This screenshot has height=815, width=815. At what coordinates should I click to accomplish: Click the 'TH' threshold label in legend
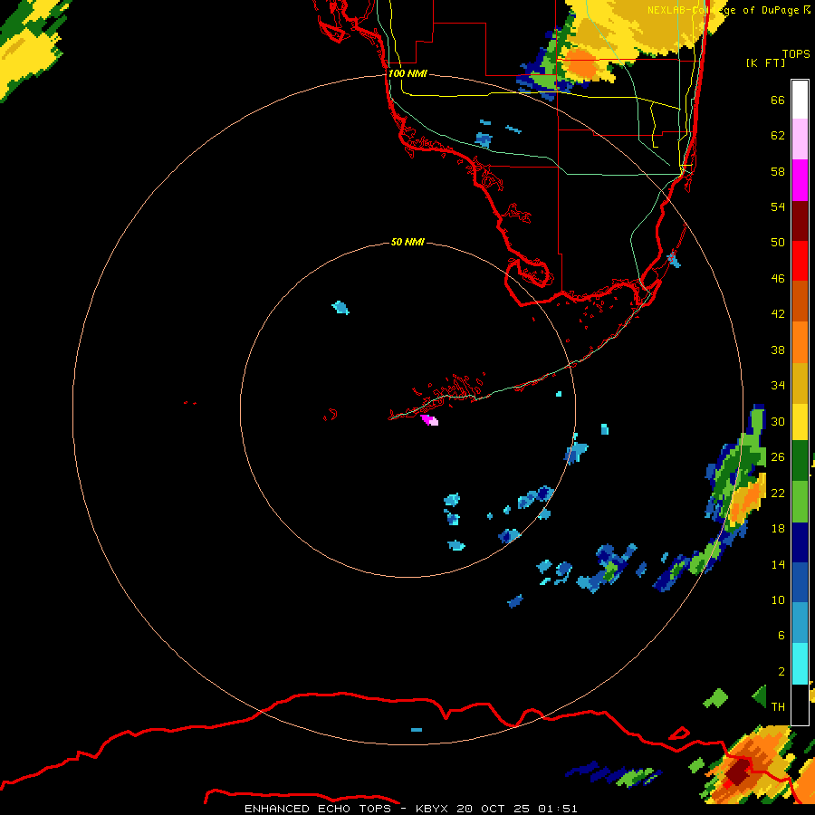tap(778, 706)
